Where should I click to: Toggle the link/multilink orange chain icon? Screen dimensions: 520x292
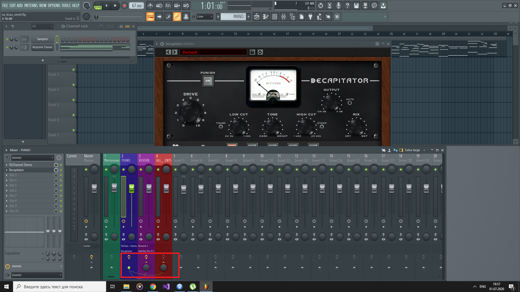(x=177, y=17)
